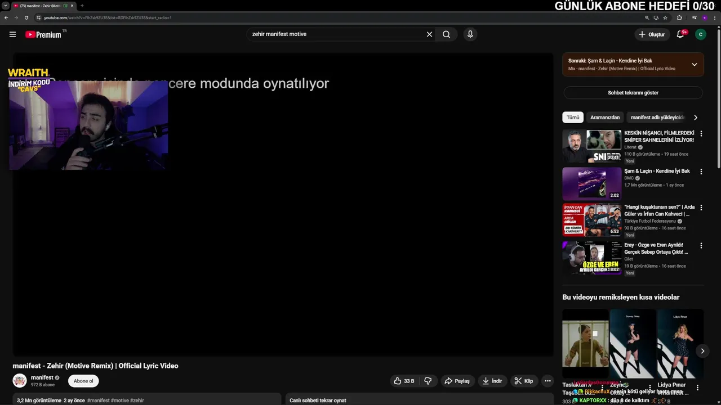Image resolution: width=721 pixels, height=405 pixels.
Task: Bookmark this page with star icon
Action: click(665, 17)
